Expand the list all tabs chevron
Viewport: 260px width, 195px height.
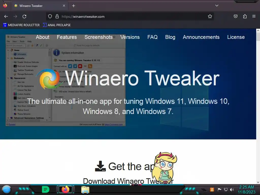[217, 6]
